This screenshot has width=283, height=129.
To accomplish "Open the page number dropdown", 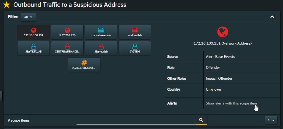I will coord(271,120).
